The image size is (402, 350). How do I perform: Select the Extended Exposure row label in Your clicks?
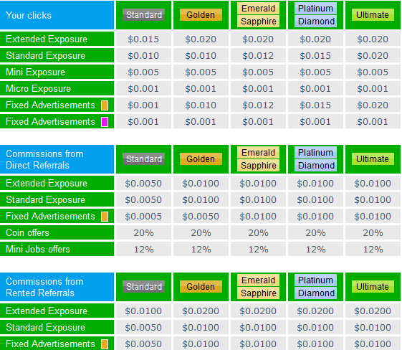[x=47, y=39]
